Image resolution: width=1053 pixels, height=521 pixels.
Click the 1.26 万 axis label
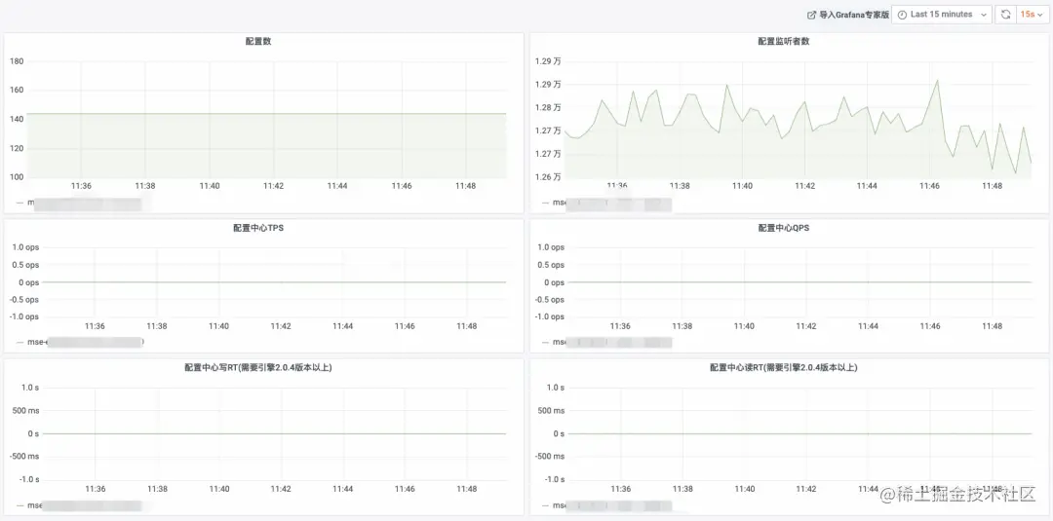[x=548, y=177]
